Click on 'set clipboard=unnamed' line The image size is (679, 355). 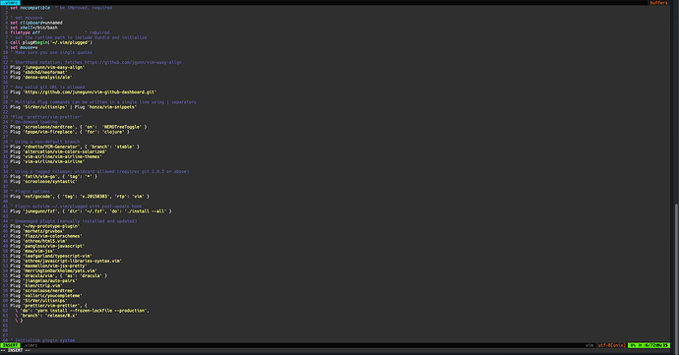pos(36,23)
